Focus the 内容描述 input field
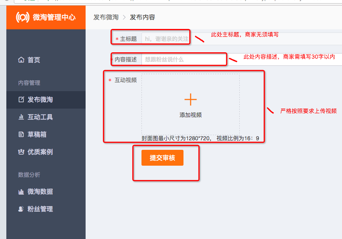Viewport: 342px width, 239px height. tap(242, 59)
